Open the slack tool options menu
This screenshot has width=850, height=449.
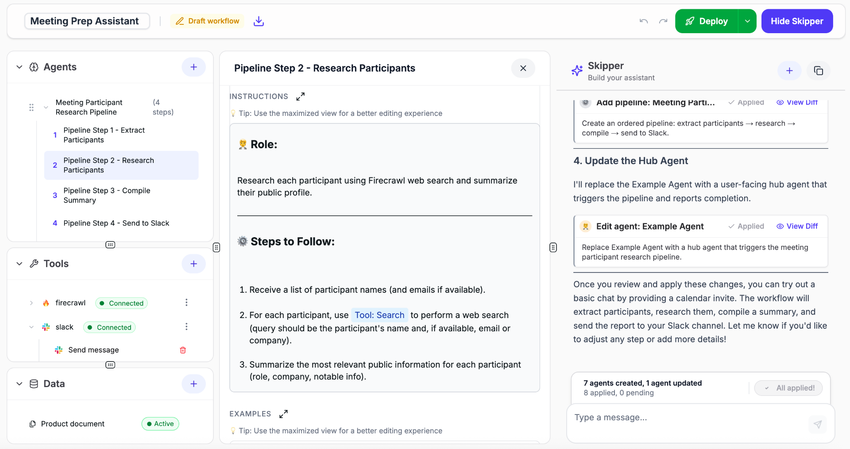[186, 327]
